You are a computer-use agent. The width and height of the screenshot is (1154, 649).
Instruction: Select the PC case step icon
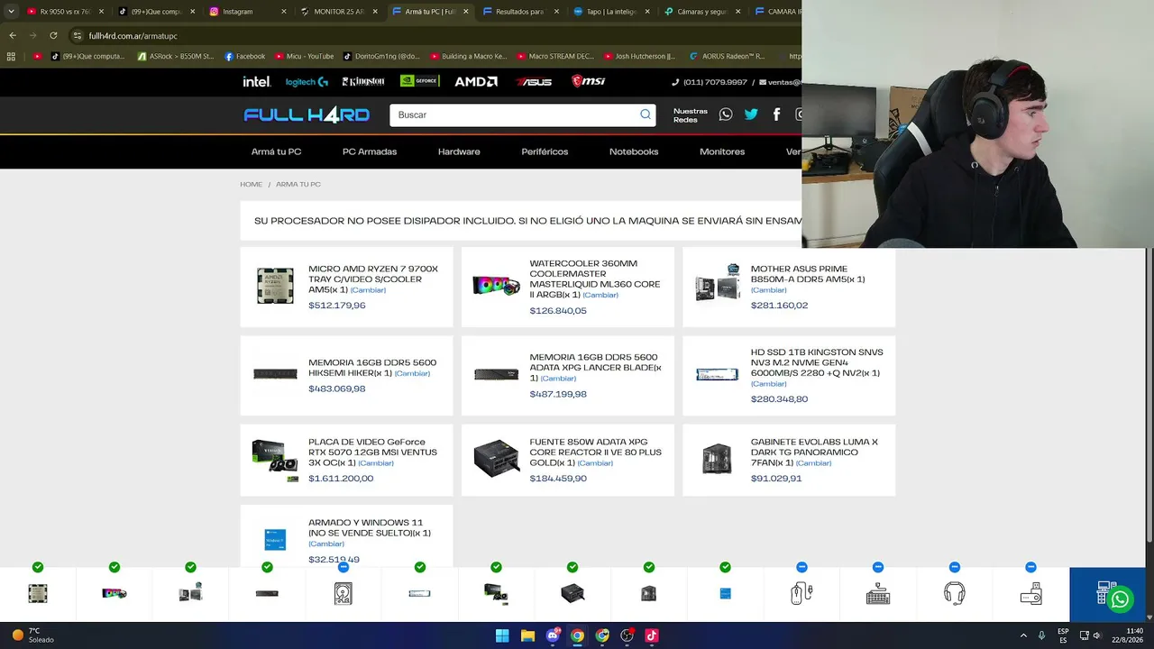pos(649,593)
